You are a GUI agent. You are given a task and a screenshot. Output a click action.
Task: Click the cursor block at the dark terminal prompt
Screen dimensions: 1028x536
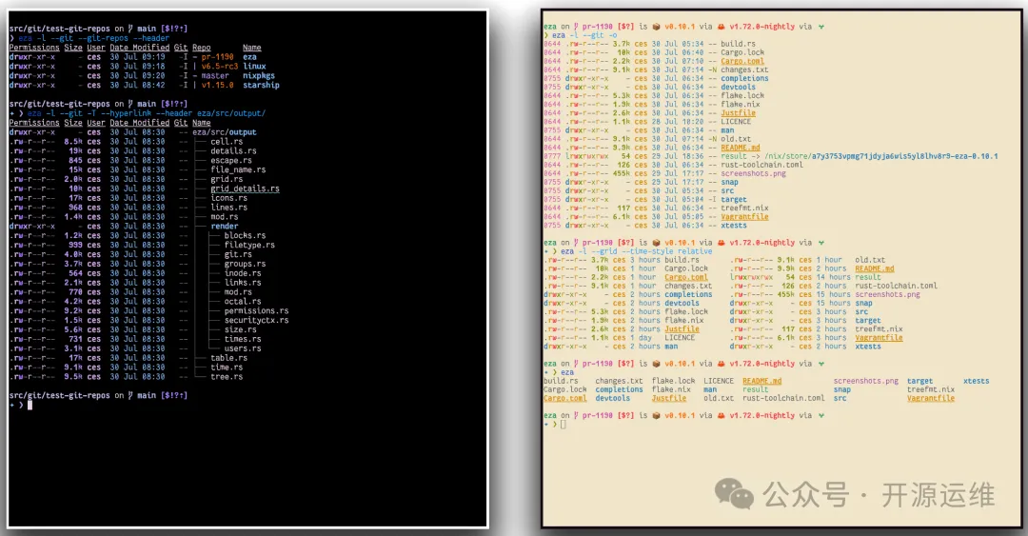30,405
